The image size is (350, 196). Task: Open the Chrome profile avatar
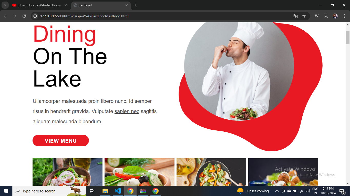(x=335, y=16)
